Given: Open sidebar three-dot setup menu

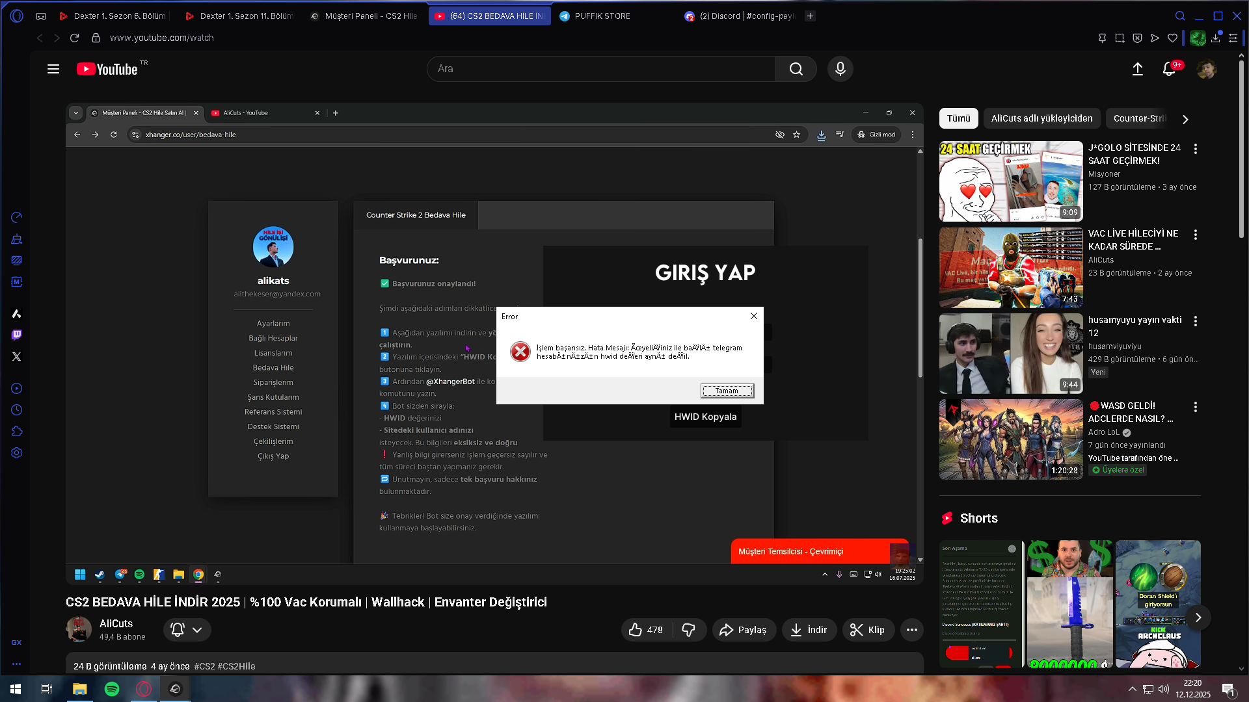Looking at the screenshot, I should click(17, 664).
